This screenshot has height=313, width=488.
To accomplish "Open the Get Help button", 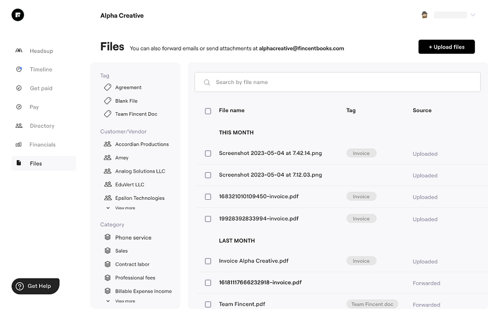I will point(35,286).
